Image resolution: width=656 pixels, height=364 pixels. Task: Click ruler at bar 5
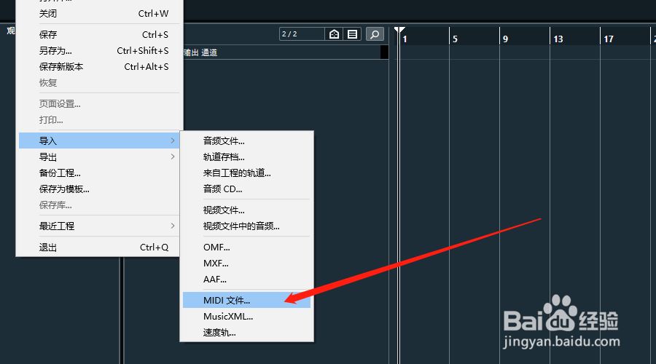click(x=455, y=39)
